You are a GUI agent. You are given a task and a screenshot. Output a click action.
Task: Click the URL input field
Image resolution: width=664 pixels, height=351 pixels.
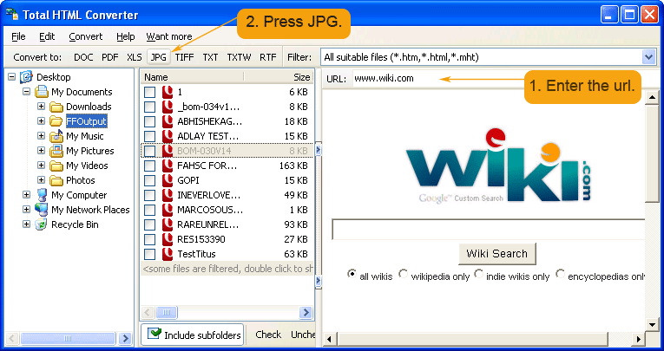pyautogui.click(x=437, y=78)
